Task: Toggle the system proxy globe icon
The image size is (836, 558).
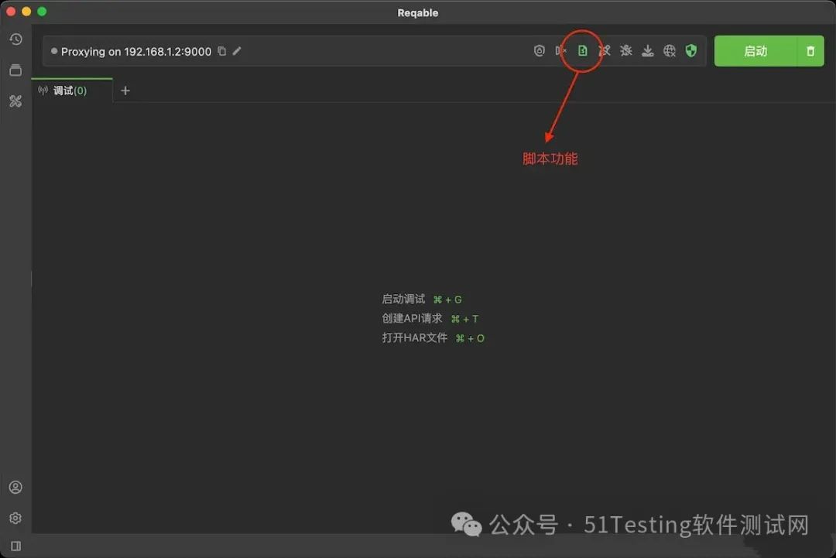Action: click(669, 50)
